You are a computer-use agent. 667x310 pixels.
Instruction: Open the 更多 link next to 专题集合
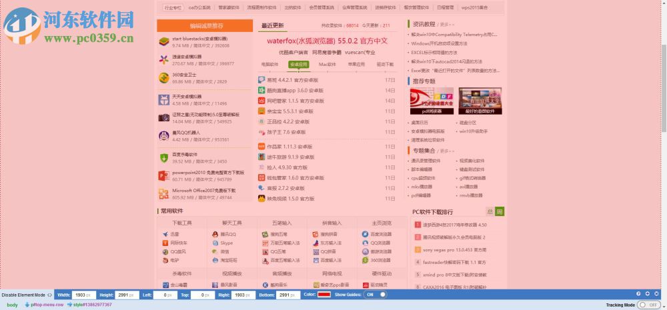pyautogui.click(x=446, y=151)
